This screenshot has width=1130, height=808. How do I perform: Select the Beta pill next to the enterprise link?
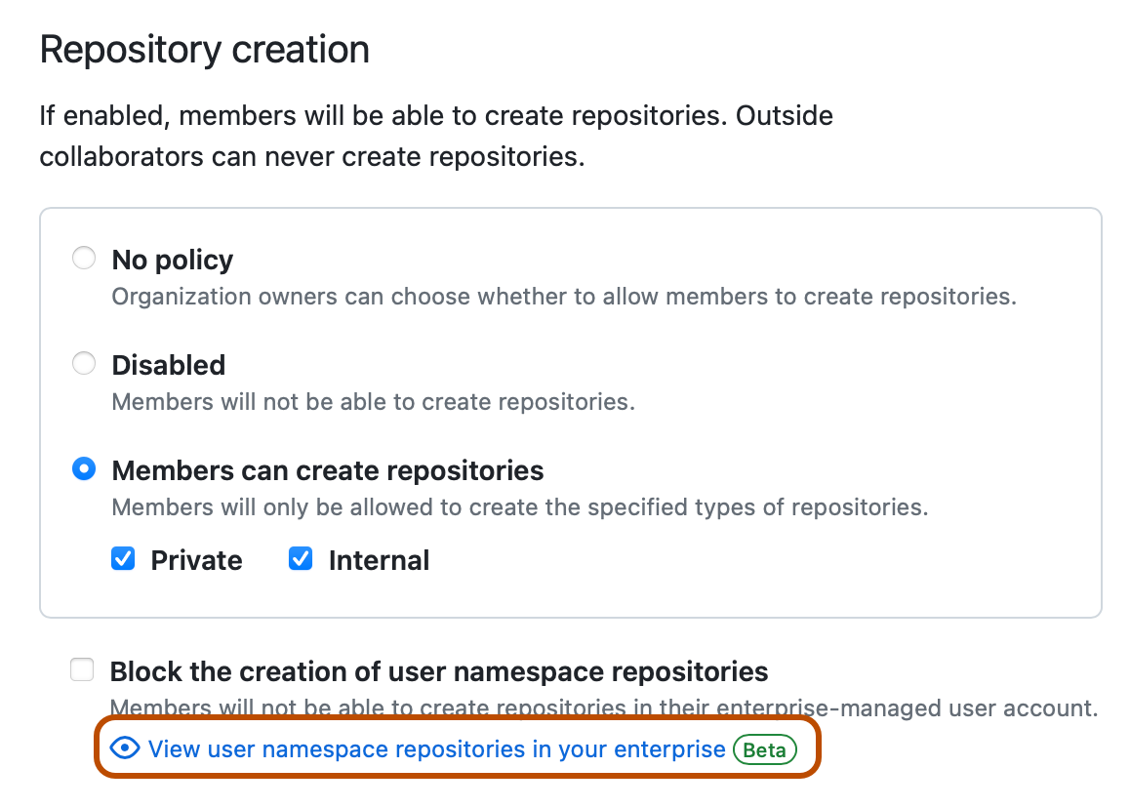[766, 749]
